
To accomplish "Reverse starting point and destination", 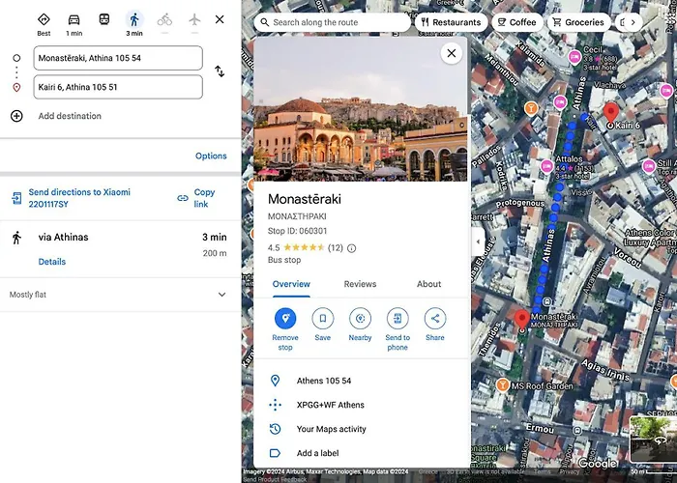I will (220, 71).
